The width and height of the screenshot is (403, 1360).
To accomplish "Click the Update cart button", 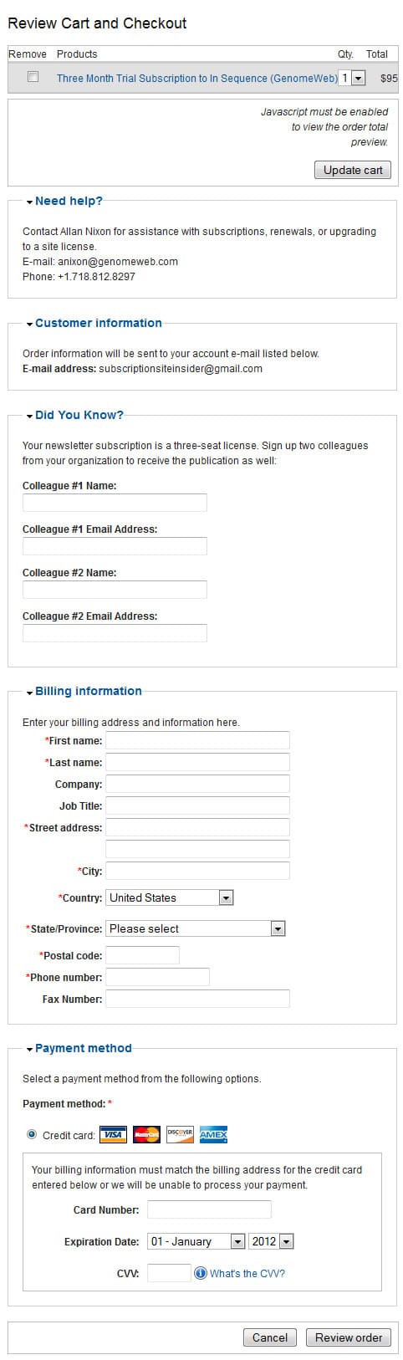I will [353, 171].
